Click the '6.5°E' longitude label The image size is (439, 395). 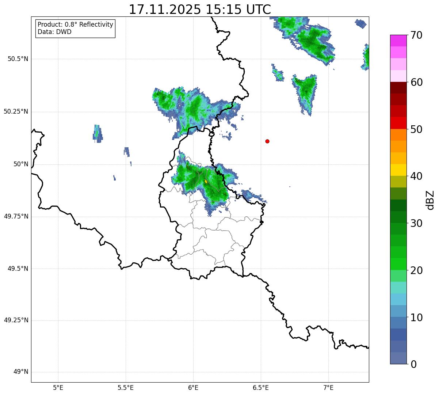tap(261, 387)
